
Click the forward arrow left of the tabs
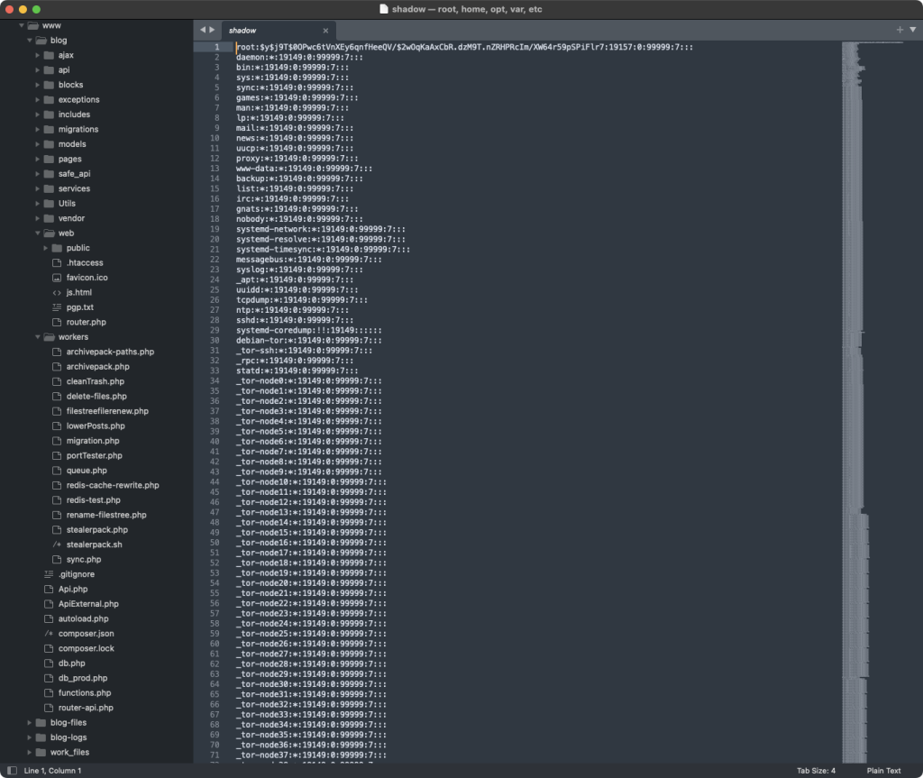(213, 30)
